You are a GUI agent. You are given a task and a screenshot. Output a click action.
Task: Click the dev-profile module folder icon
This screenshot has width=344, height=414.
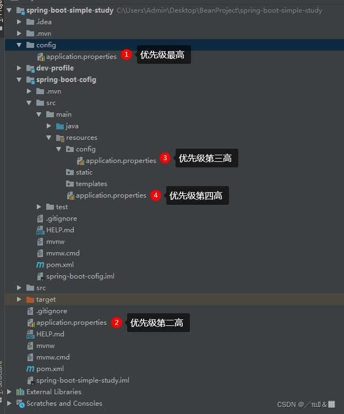click(30, 68)
